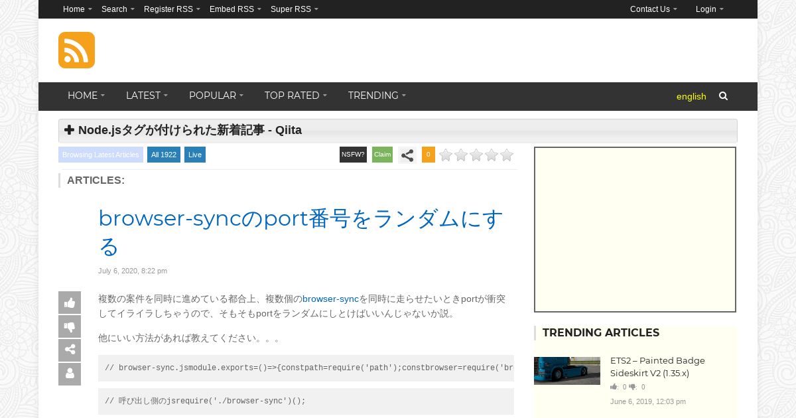The image size is (796, 418).
Task: Rate the feed three stars
Action: click(x=476, y=155)
